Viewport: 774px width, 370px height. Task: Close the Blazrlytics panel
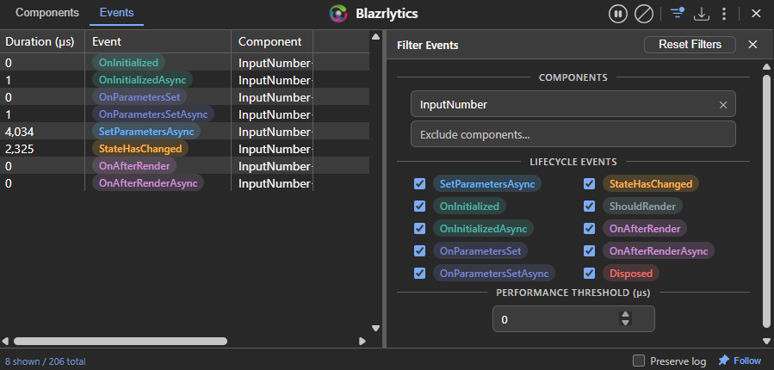tap(756, 14)
